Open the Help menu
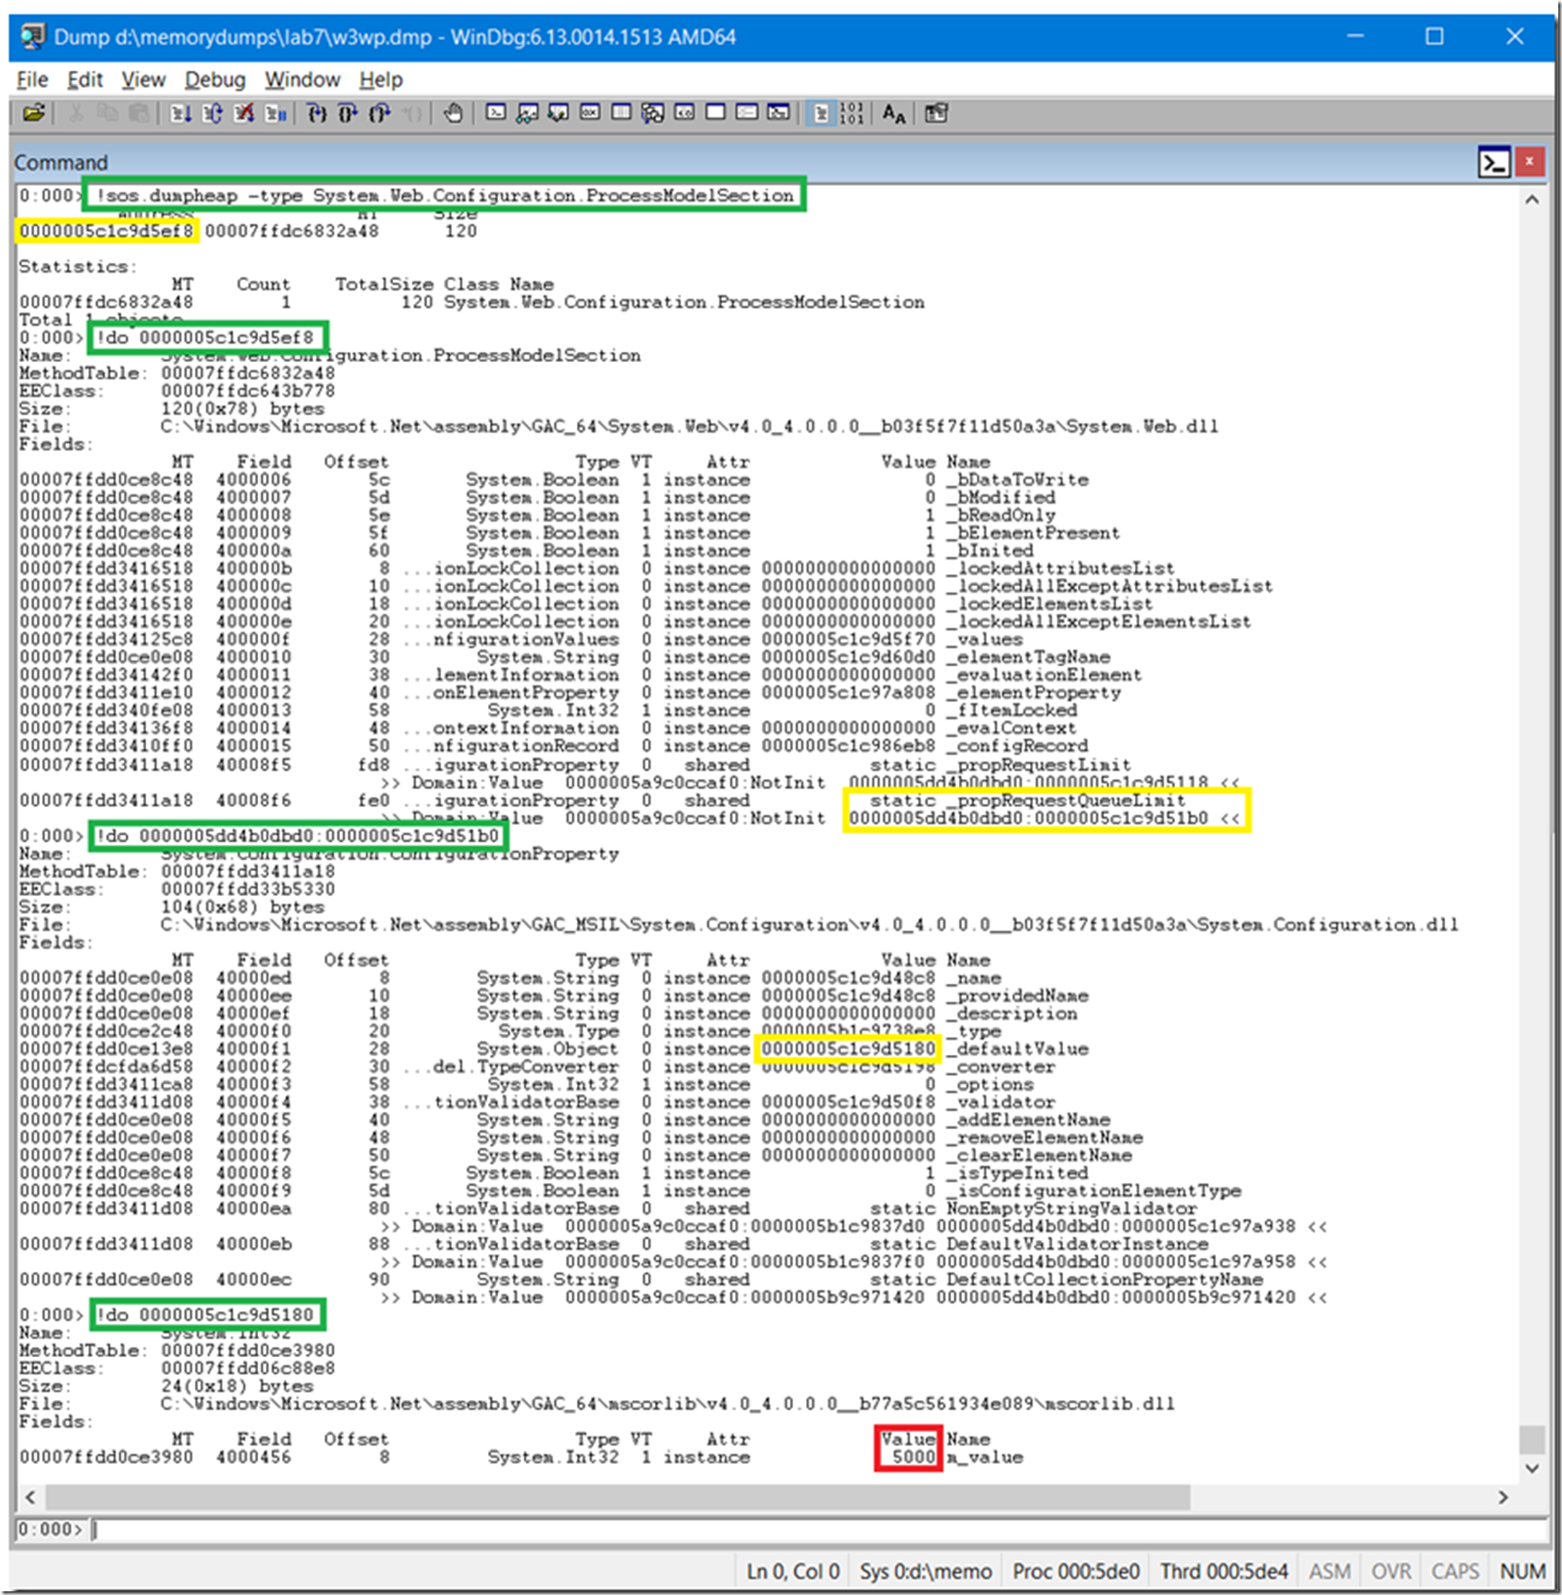Viewport: 1562px width, 1595px height. click(380, 80)
